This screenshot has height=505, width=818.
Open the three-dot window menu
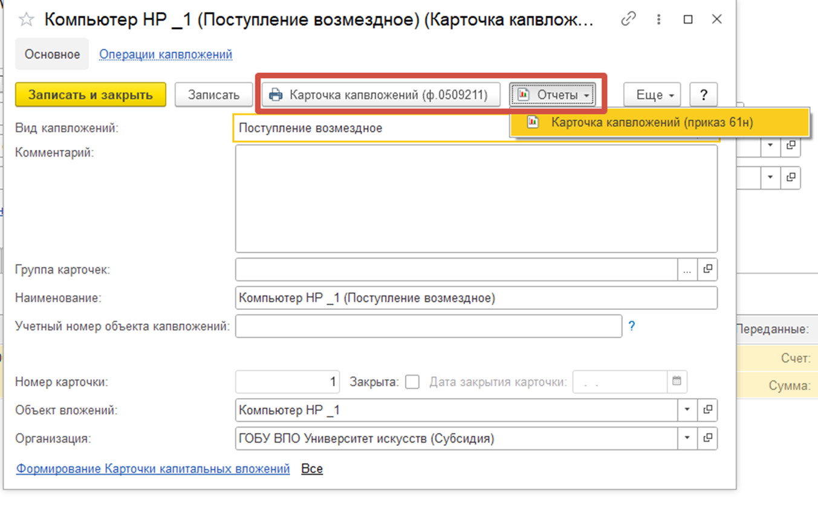pyautogui.click(x=658, y=19)
